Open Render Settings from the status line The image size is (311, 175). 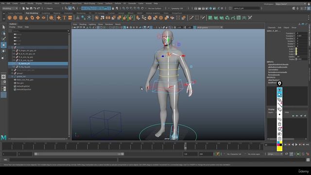click(207, 8)
